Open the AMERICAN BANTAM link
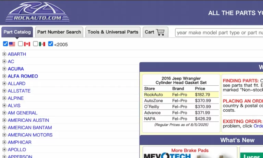This screenshot has height=158, width=263. [30, 127]
